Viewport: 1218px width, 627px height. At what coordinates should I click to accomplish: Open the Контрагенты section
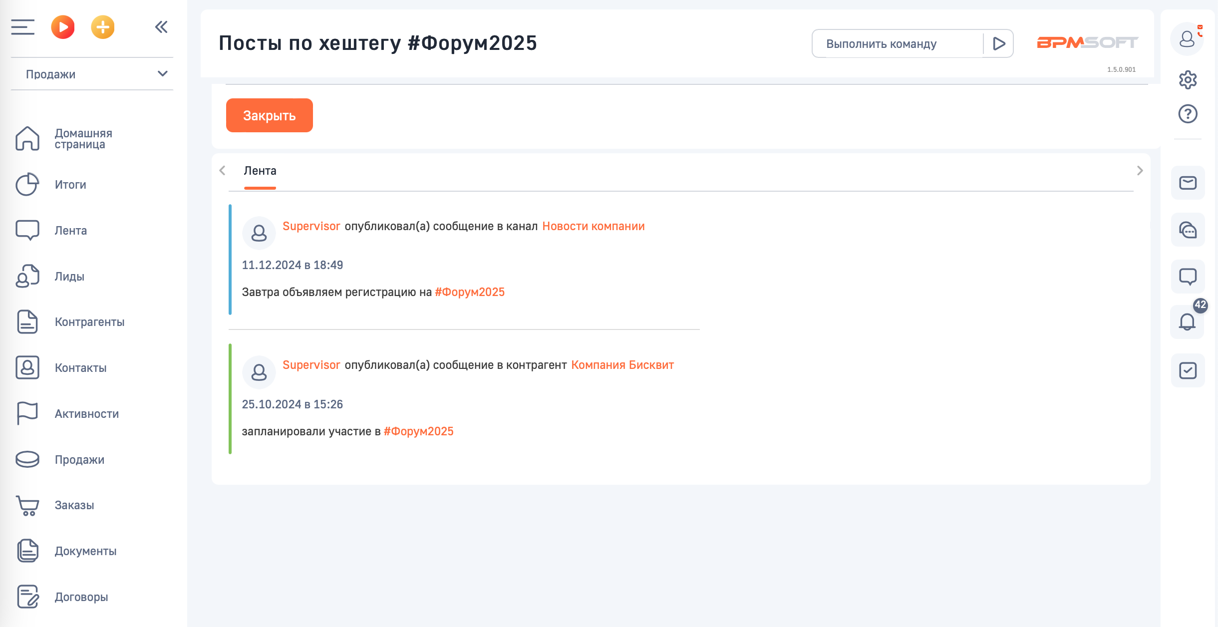pos(90,322)
